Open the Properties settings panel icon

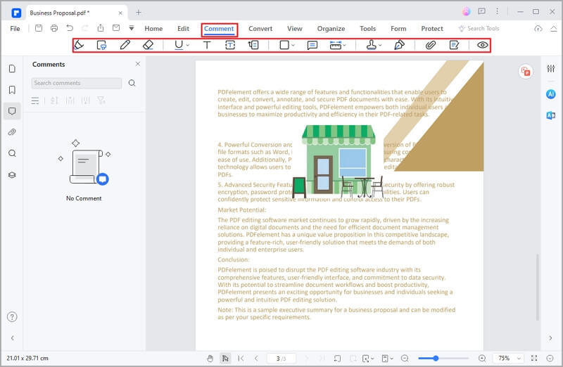pyautogui.click(x=551, y=68)
